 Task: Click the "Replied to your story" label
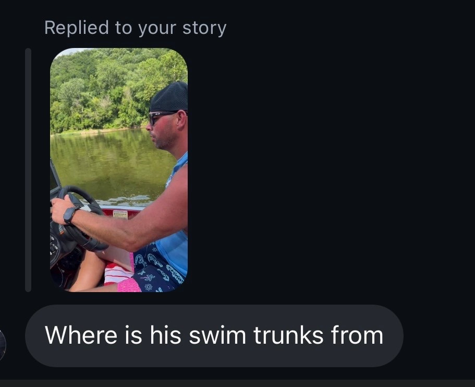[x=136, y=28]
